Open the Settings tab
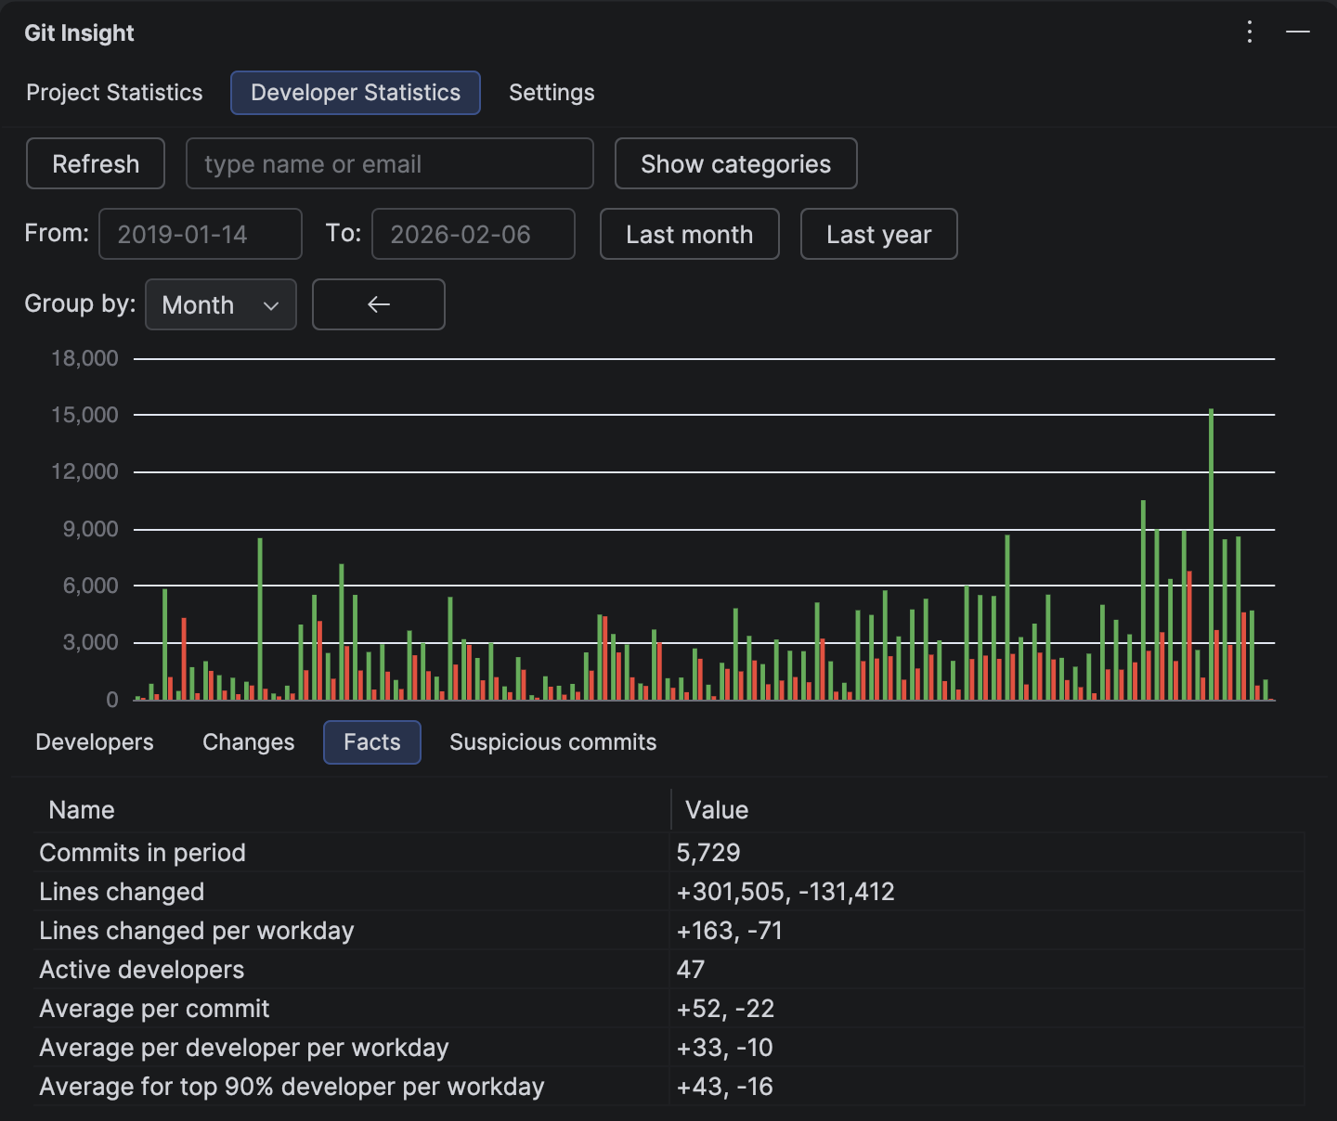This screenshot has height=1121, width=1337. tap(552, 93)
